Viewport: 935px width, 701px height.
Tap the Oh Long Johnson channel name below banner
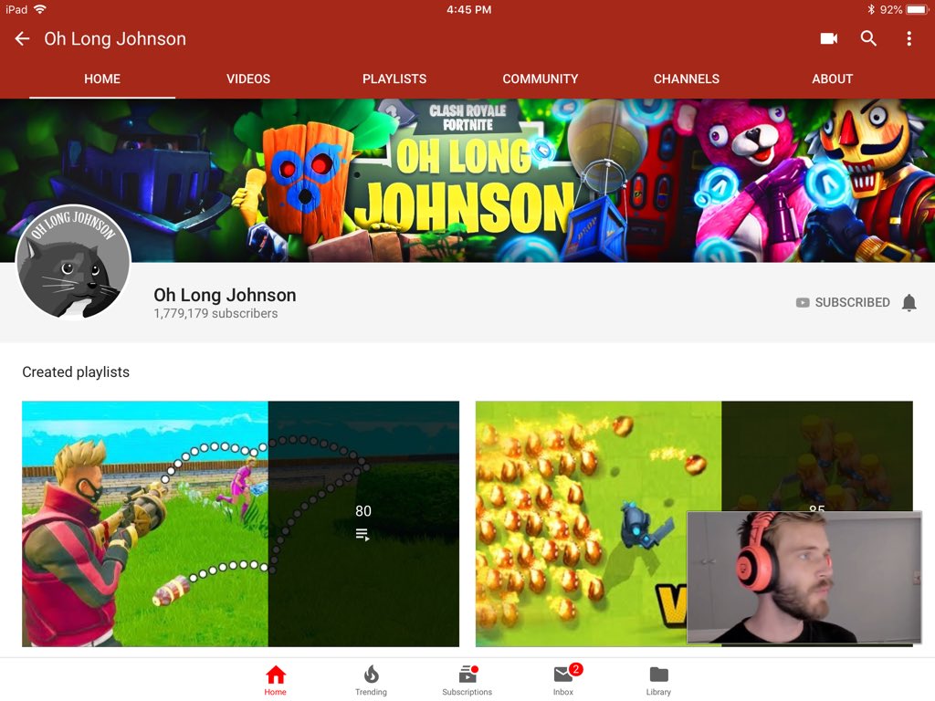[x=225, y=295]
